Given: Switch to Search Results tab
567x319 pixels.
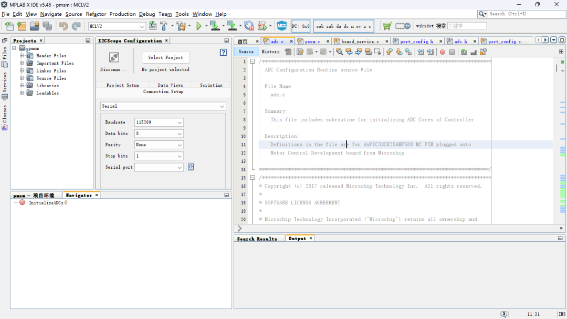Looking at the screenshot, I should 257,239.
